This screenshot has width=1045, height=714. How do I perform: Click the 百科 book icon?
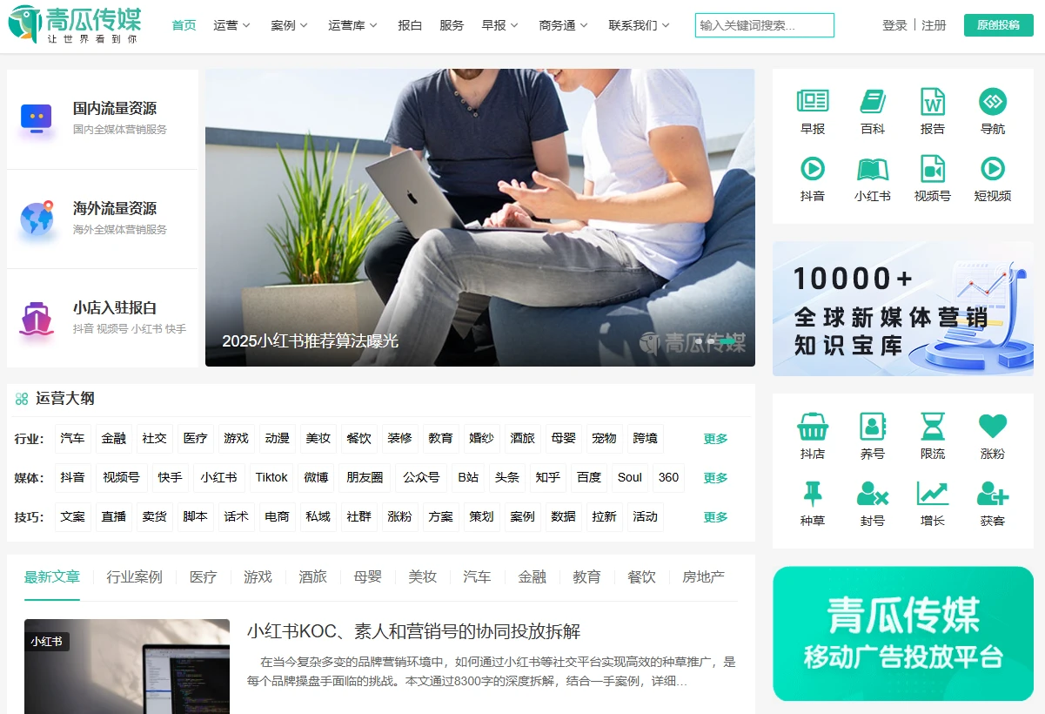(873, 102)
